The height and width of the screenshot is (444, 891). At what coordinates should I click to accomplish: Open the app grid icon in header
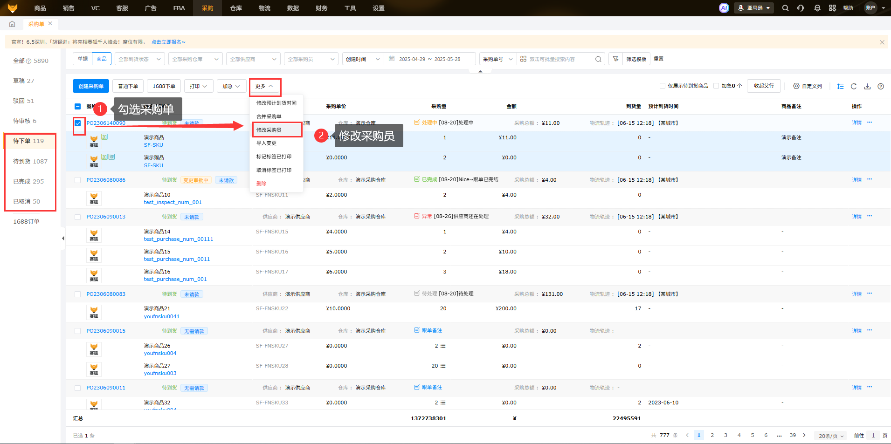[832, 8]
